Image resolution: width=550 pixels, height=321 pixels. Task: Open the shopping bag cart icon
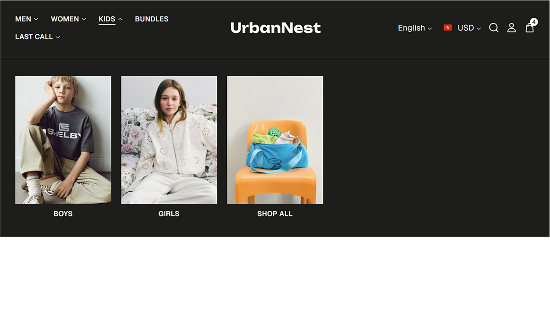point(529,28)
